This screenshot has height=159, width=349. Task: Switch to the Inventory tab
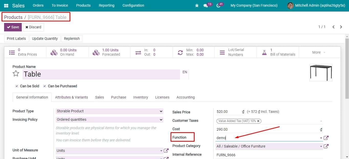(x=141, y=97)
